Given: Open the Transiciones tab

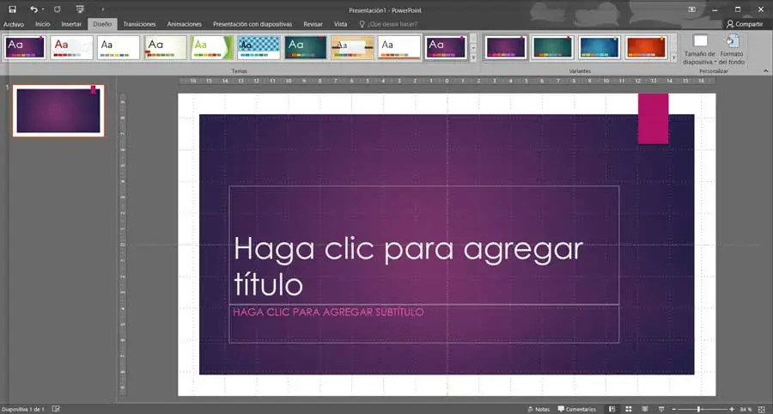Looking at the screenshot, I should (x=139, y=24).
